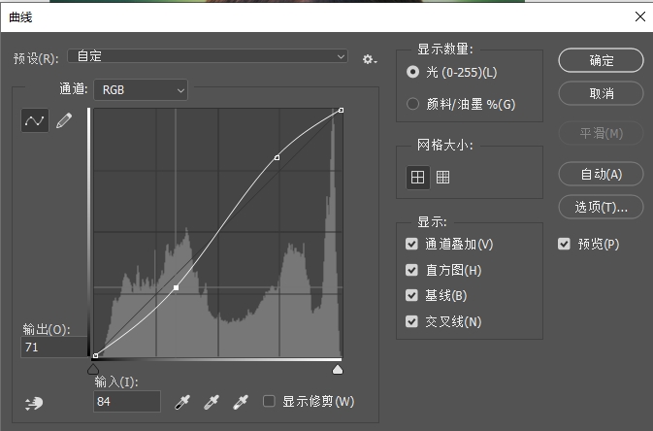This screenshot has height=431, width=653.
Task: Click the white point input slider triangle
Action: pos(338,369)
